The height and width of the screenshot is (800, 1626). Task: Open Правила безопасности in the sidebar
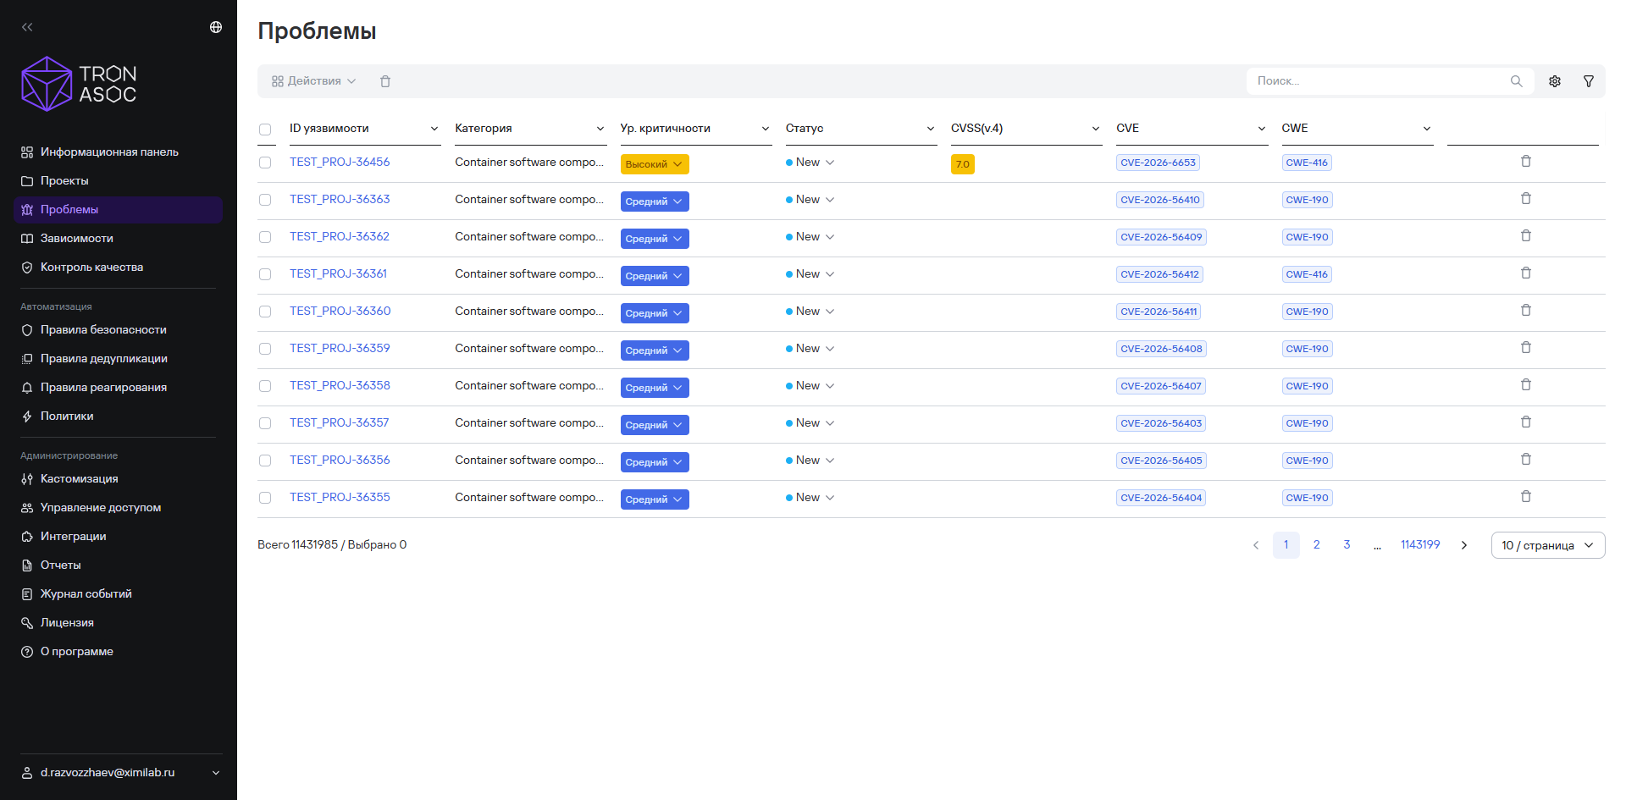103,330
